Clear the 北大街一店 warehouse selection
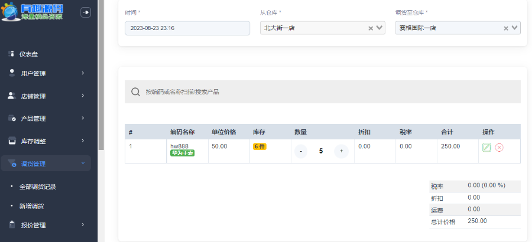Screen dimensions: 532x242 (371, 28)
